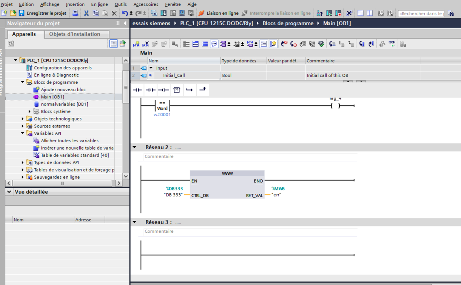The width and height of the screenshot is (461, 285).
Task: Click the Save project disk icon
Action: [21, 13]
